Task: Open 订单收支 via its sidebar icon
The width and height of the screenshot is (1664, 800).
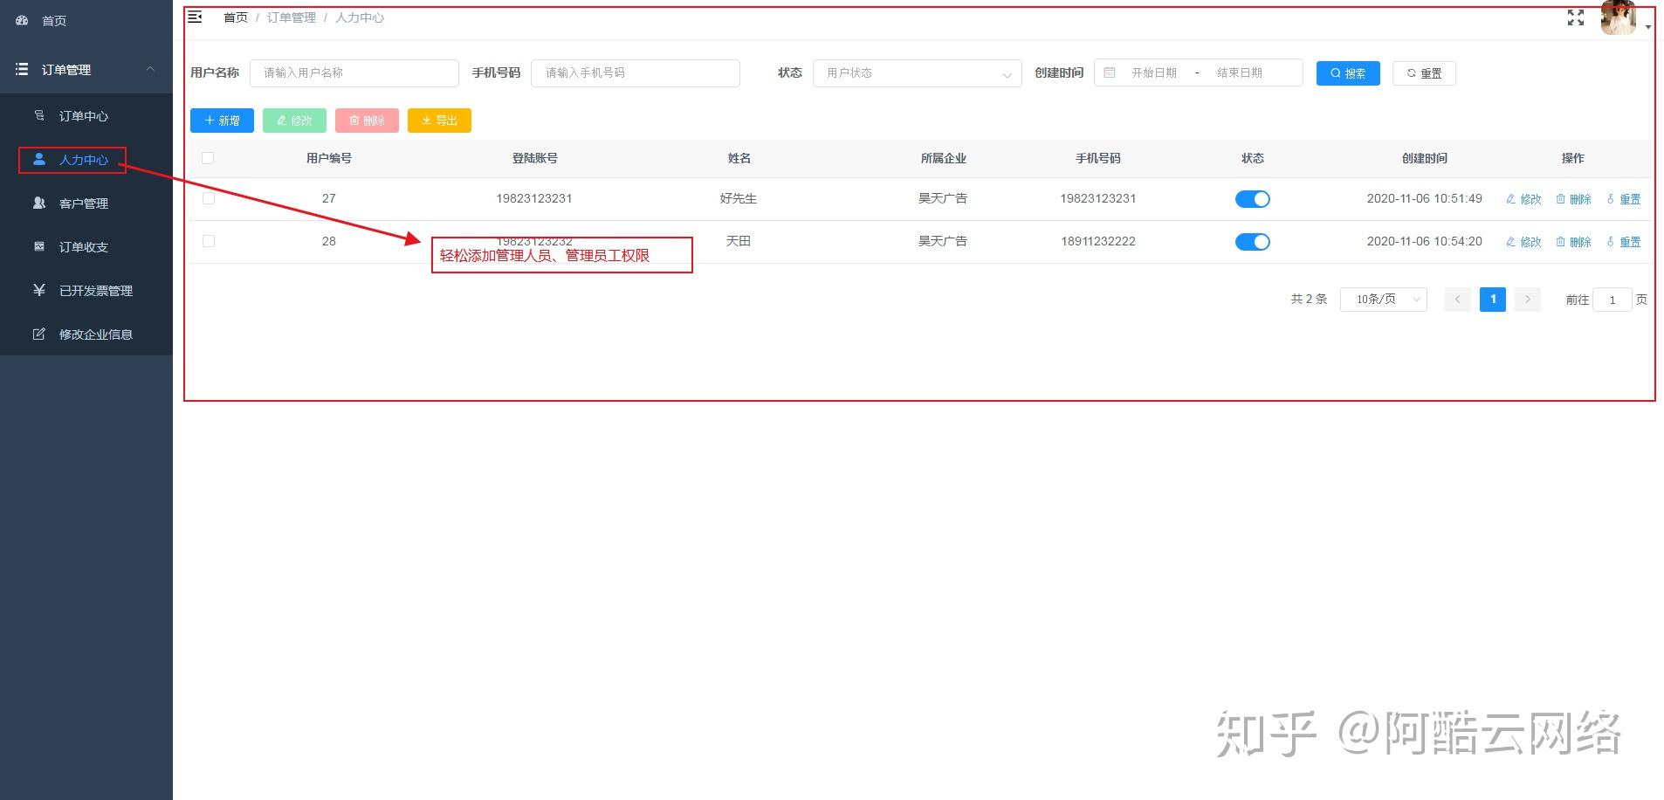Action: point(38,246)
